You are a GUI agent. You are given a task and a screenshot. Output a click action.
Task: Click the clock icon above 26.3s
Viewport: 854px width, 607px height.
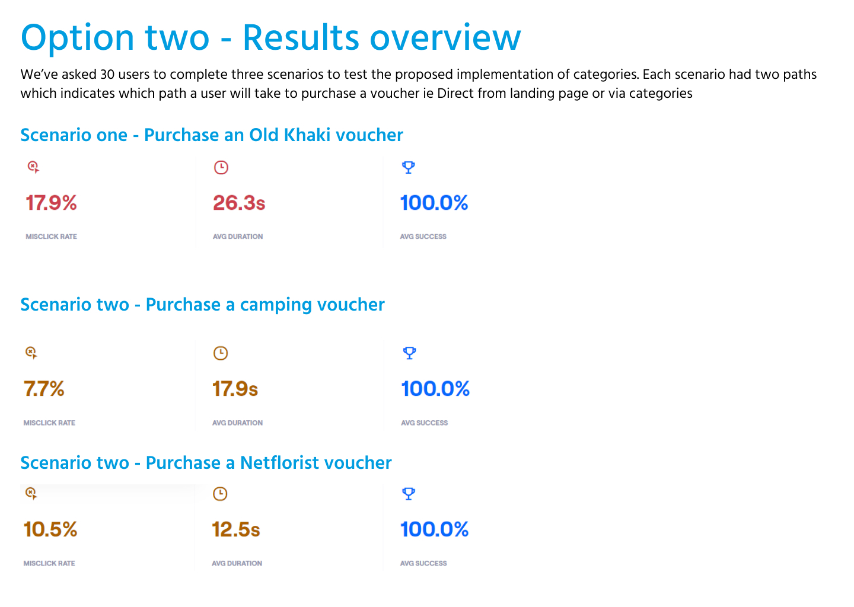click(x=221, y=167)
